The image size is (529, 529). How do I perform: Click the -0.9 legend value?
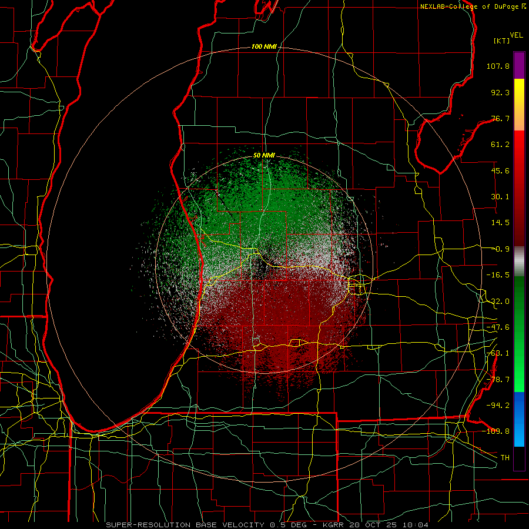(501, 249)
